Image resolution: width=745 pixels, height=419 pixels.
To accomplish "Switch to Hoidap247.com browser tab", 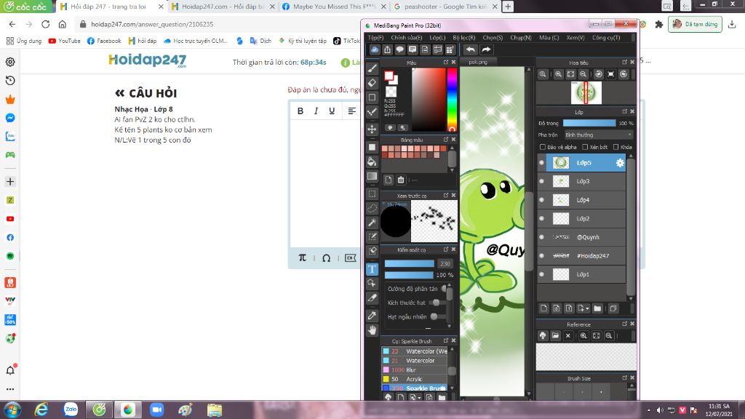I will 223,7.
